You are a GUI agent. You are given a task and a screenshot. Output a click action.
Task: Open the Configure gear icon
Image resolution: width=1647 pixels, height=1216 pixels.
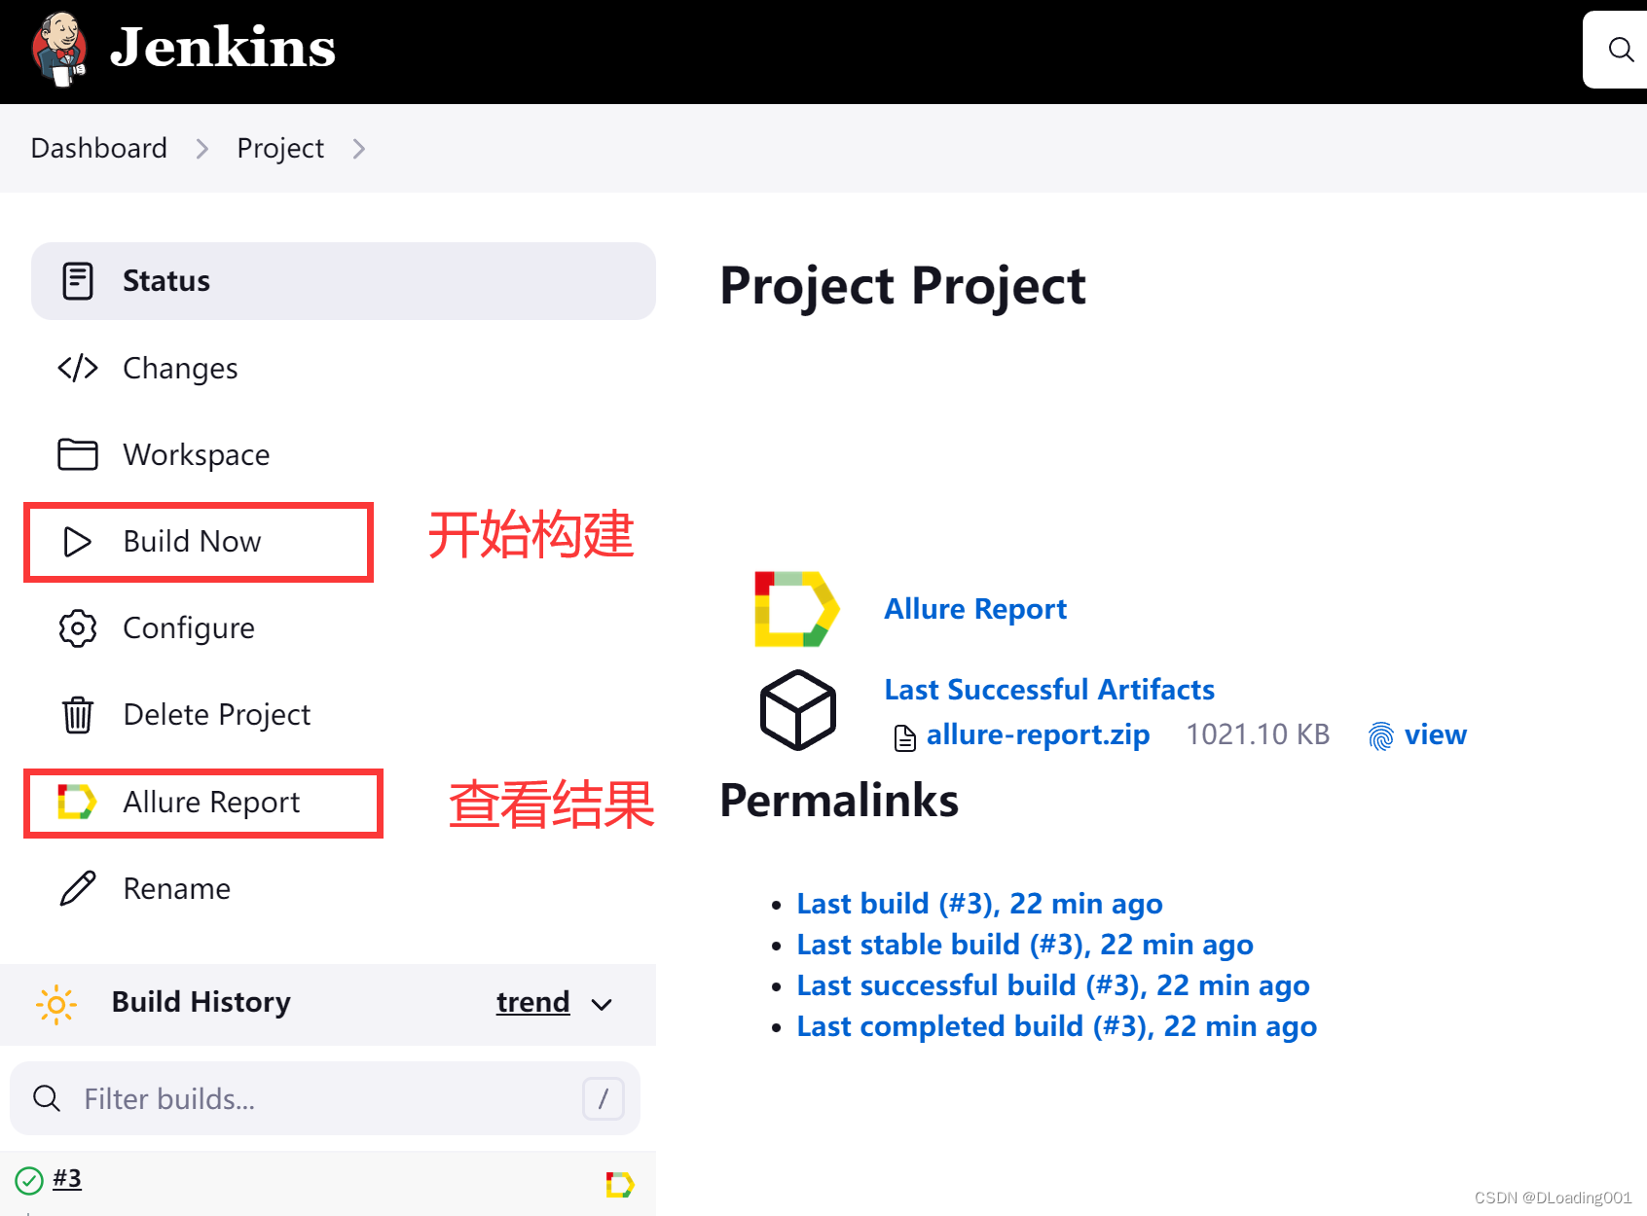click(x=78, y=627)
